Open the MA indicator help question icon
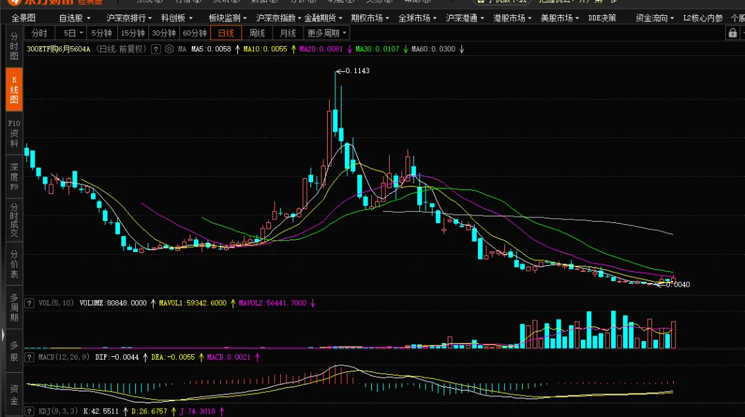 coord(156,49)
